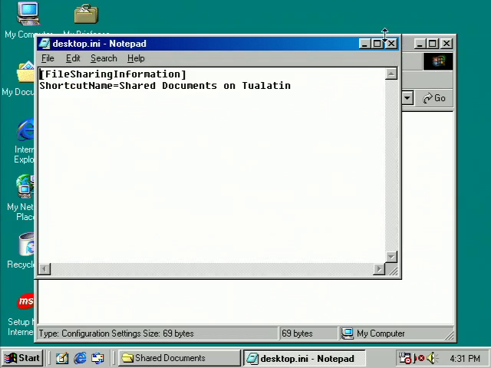
Task: Click Notepad vertical scrollbar down arrow
Action: (390, 257)
